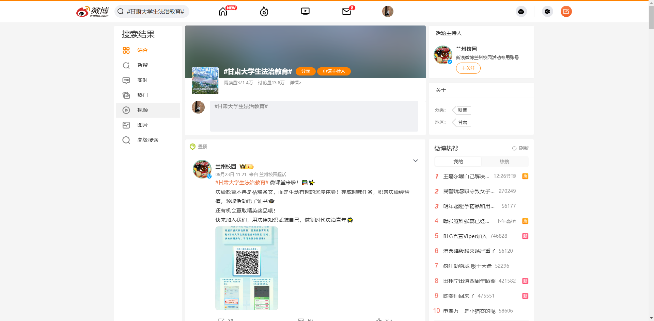Screen dimensions: 654x321
Task: Open the messages envelope with notification badge
Action: [x=347, y=11]
